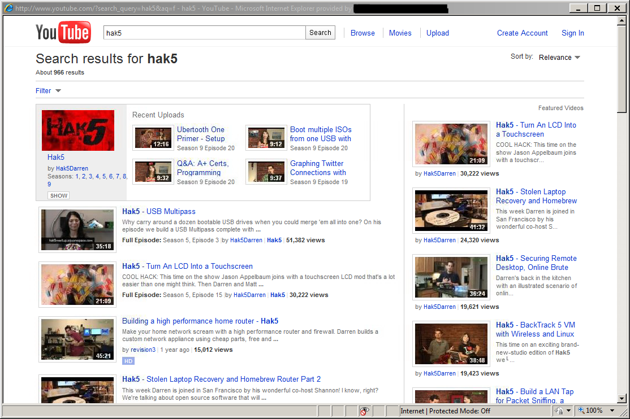
Task: Open the Upload menu link
Action: coord(438,33)
